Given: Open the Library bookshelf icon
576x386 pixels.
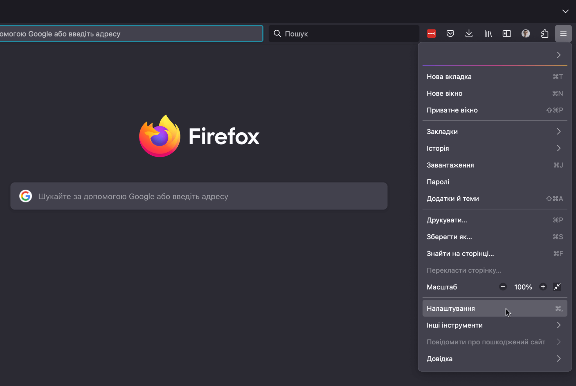Looking at the screenshot, I should (488, 34).
